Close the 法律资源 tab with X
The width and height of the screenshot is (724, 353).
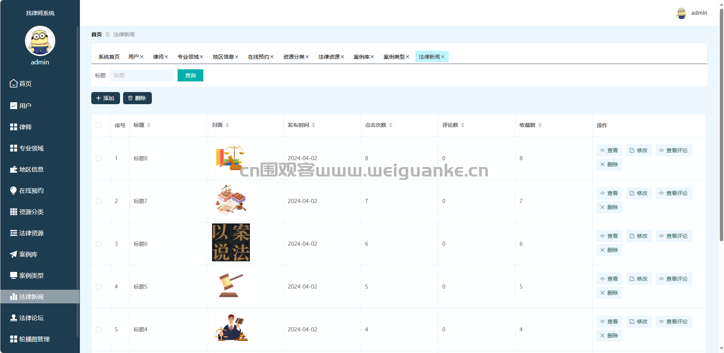(x=342, y=57)
